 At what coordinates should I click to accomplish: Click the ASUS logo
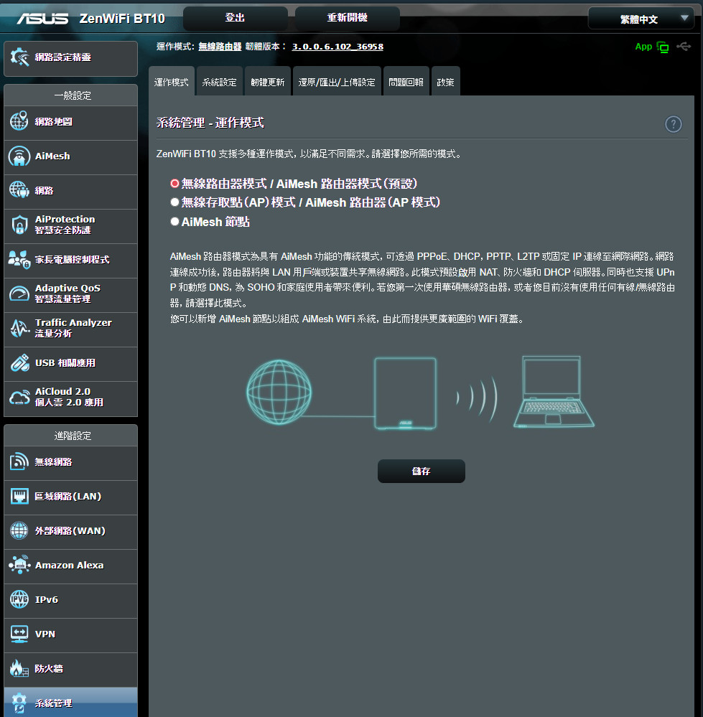(x=42, y=18)
